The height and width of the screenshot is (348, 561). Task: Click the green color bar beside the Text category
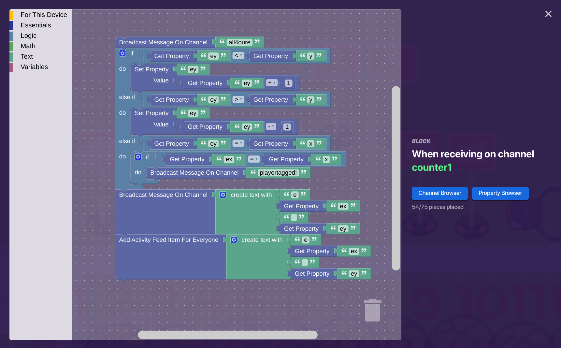12,56
